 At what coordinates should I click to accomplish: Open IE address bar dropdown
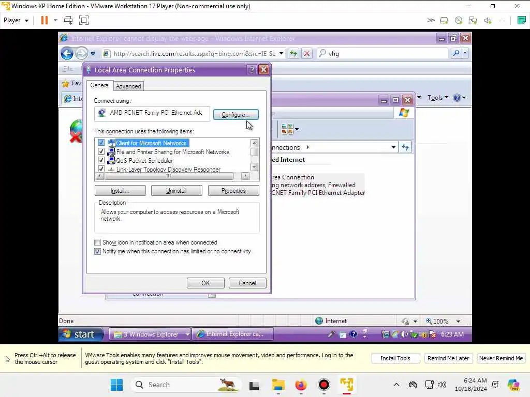[281, 53]
